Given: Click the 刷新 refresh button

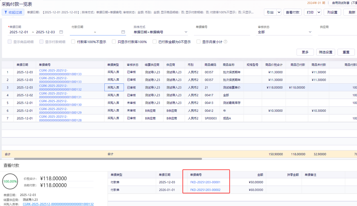Looking at the screenshot, I should tap(351, 12).
